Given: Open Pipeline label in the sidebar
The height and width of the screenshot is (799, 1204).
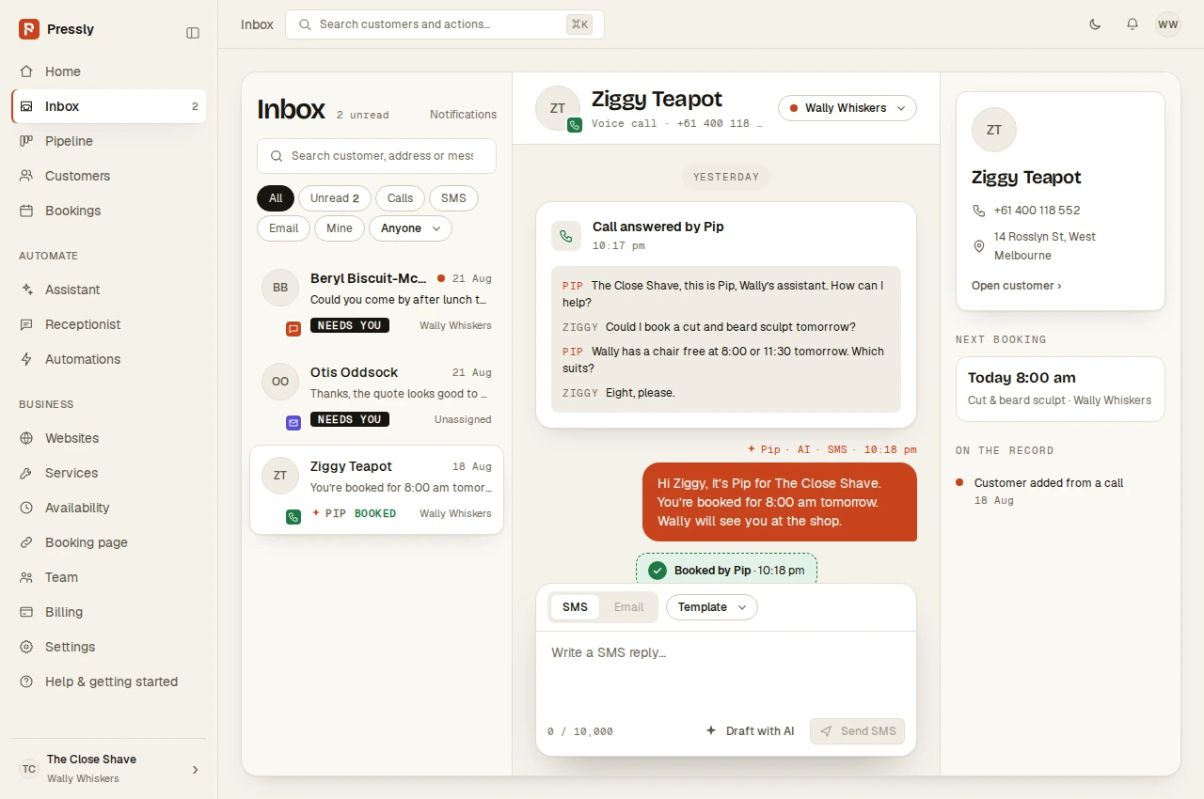Looking at the screenshot, I should [69, 141].
